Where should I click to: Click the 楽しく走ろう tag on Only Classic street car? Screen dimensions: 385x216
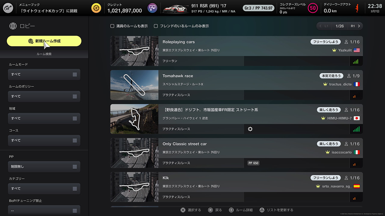coord(329,144)
